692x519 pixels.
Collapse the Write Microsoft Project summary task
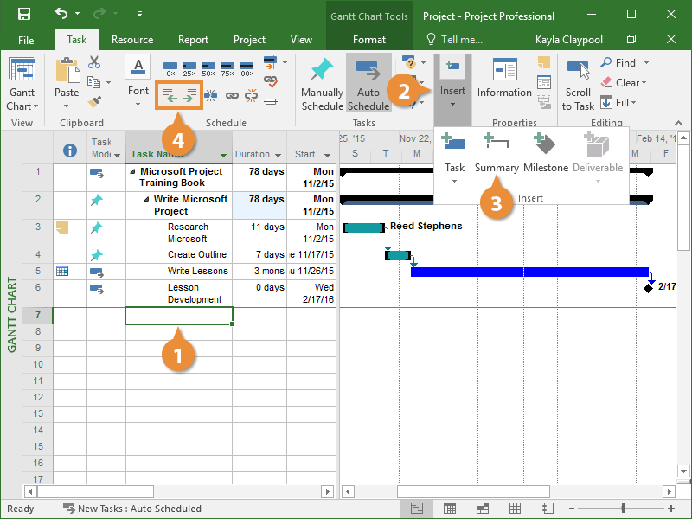147,200
